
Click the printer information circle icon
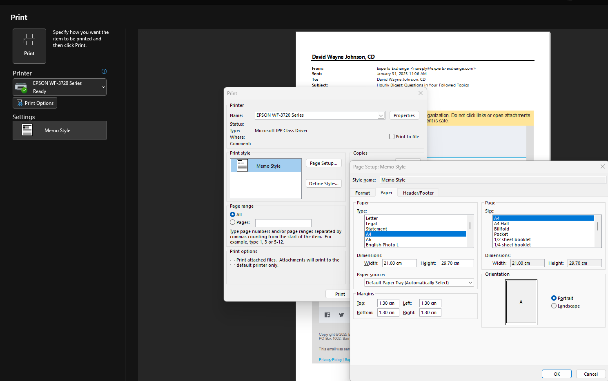click(x=104, y=71)
